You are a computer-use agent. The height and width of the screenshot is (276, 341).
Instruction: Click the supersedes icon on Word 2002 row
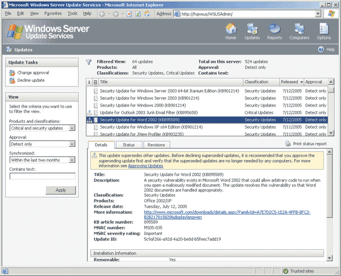[x=90, y=120]
